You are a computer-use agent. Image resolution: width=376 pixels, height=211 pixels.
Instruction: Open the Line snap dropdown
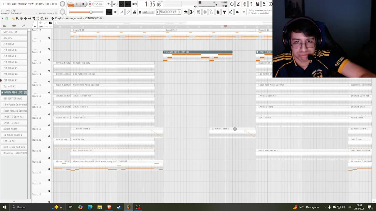[x=148, y=12]
